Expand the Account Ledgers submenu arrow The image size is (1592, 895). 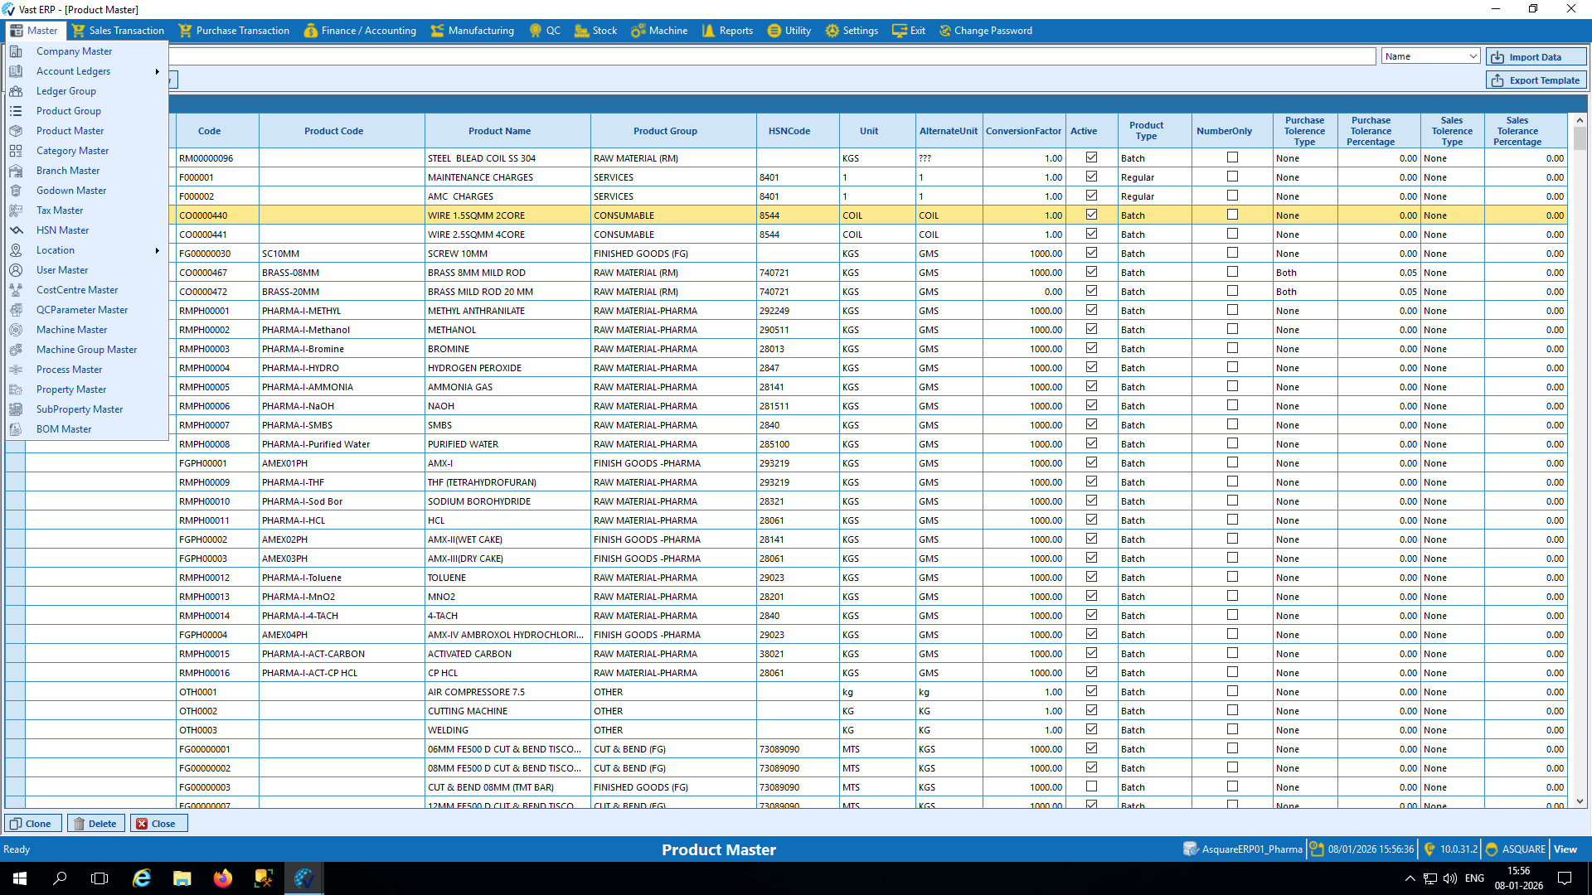(157, 71)
